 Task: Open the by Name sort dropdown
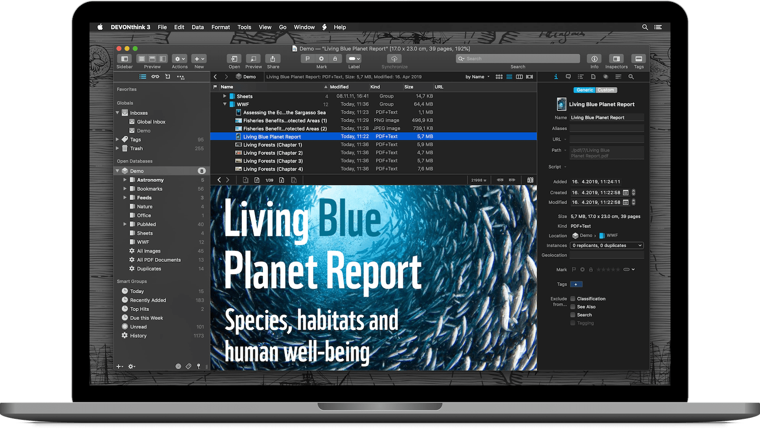tap(477, 77)
